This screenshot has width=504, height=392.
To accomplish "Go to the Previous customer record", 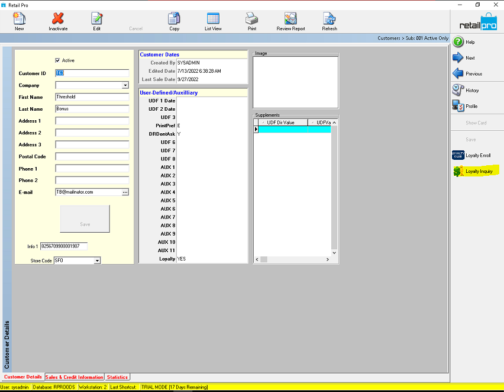I will [x=467, y=73].
